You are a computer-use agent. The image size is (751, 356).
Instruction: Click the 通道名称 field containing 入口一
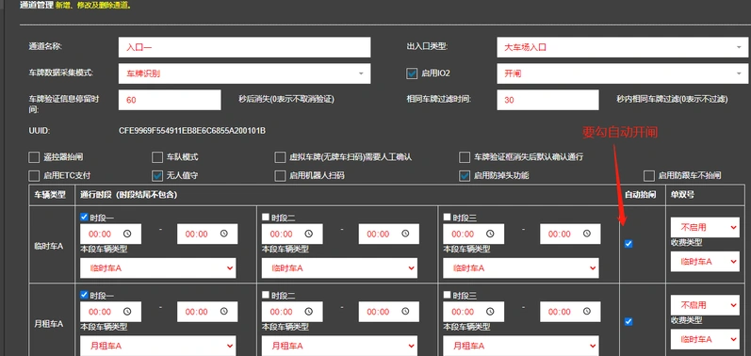point(244,47)
